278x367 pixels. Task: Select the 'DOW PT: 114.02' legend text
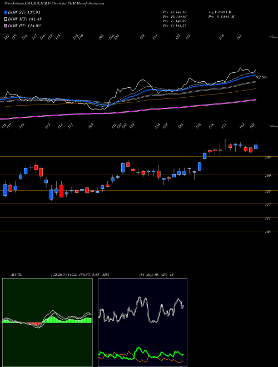pyautogui.click(x=24, y=26)
